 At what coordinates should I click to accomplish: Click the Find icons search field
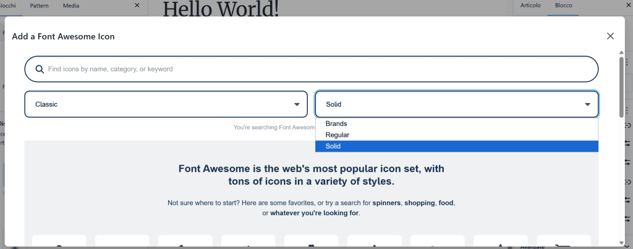[312, 69]
